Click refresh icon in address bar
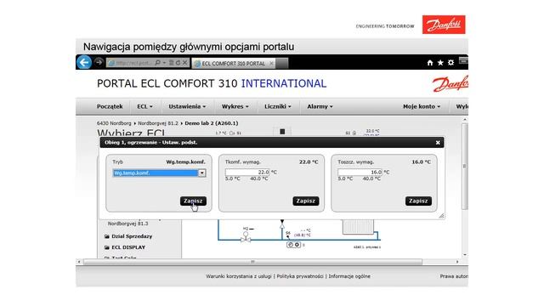 (x=178, y=63)
